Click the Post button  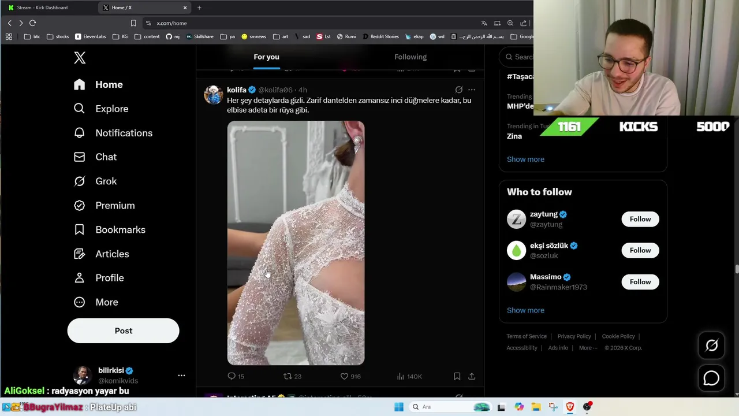pyautogui.click(x=124, y=331)
